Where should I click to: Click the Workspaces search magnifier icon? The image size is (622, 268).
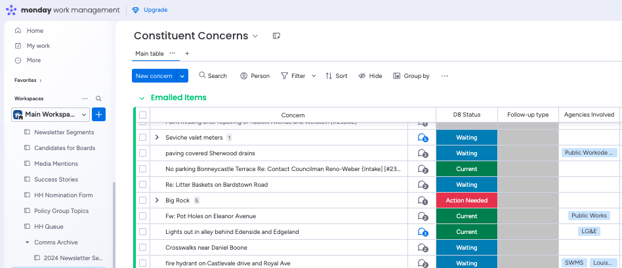(98, 98)
